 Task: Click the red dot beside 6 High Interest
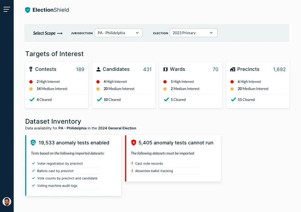click(x=232, y=82)
